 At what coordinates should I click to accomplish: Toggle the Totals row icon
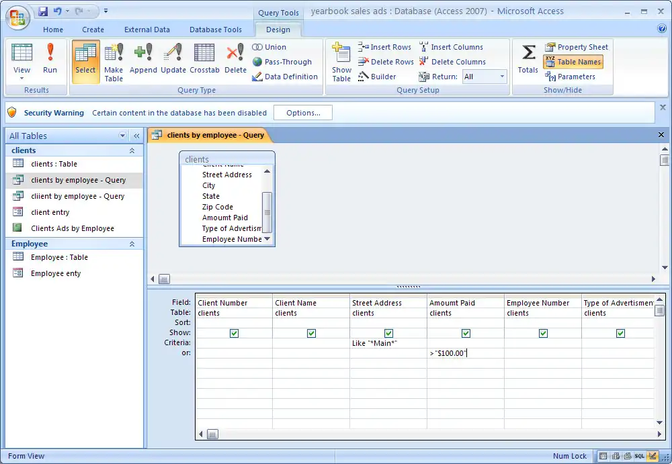coord(528,59)
